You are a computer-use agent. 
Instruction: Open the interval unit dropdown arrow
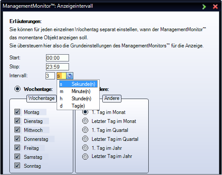(69, 76)
